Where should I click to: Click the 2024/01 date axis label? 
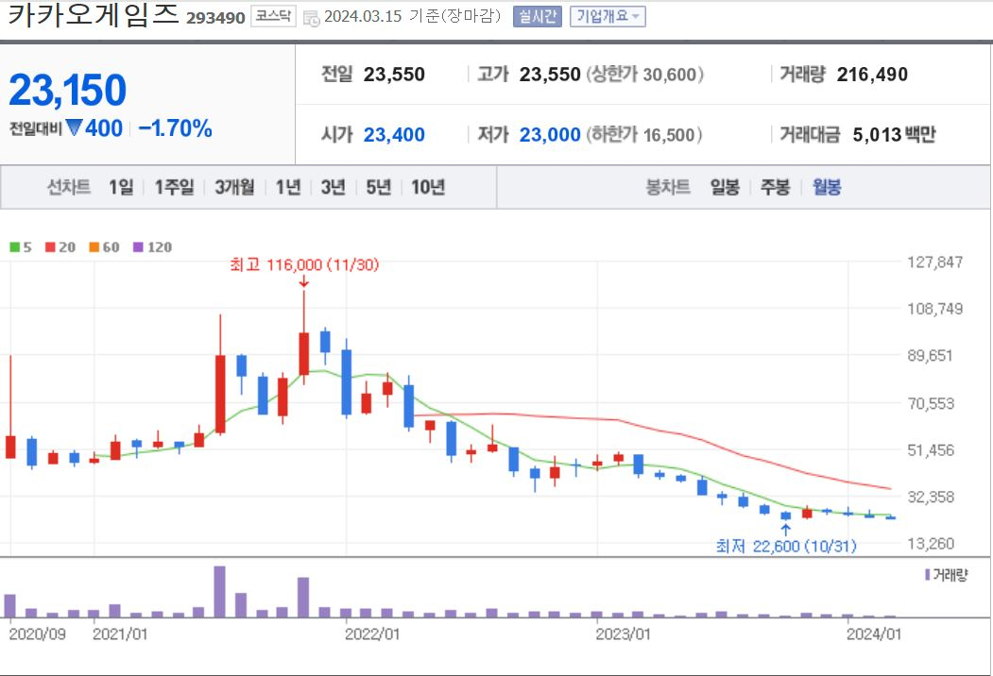coord(873,634)
